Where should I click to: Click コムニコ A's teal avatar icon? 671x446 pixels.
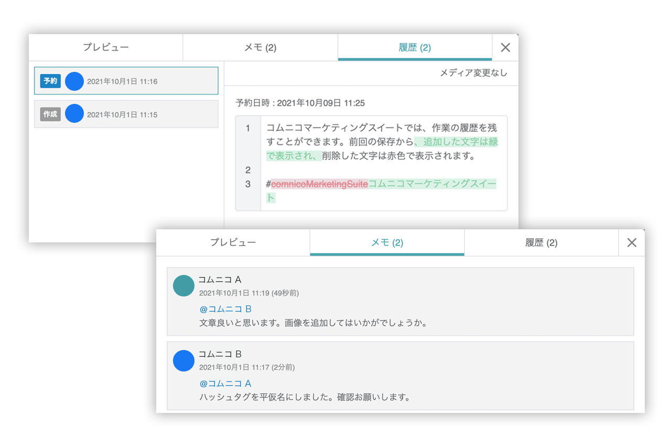pyautogui.click(x=183, y=286)
